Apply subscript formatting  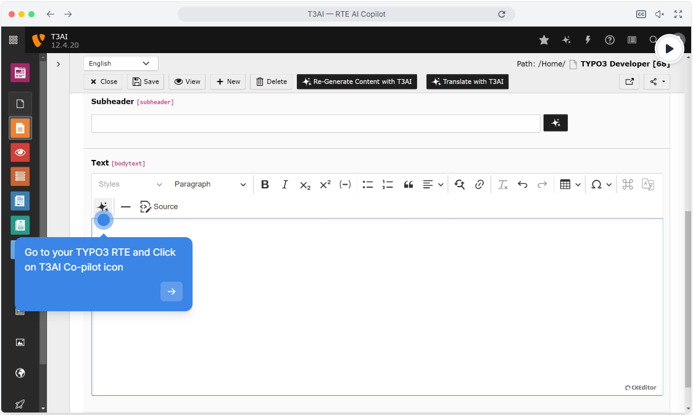(x=305, y=185)
